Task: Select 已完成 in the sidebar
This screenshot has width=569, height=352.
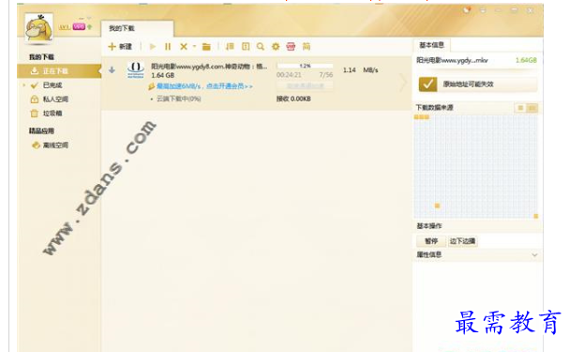Action: (52, 85)
